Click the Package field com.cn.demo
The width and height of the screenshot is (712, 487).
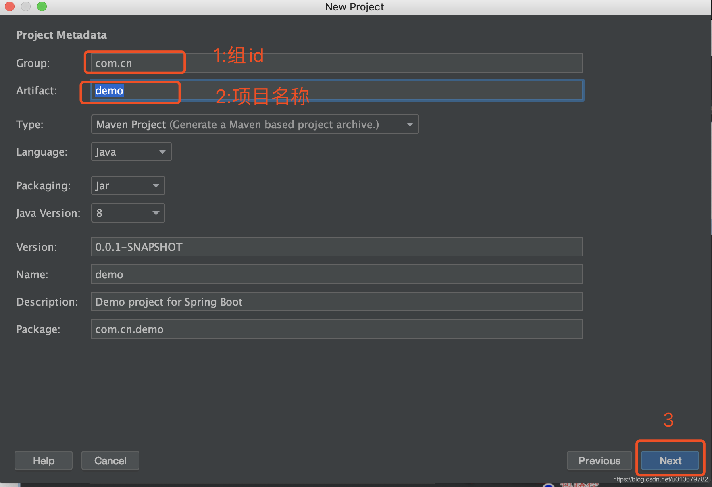337,329
